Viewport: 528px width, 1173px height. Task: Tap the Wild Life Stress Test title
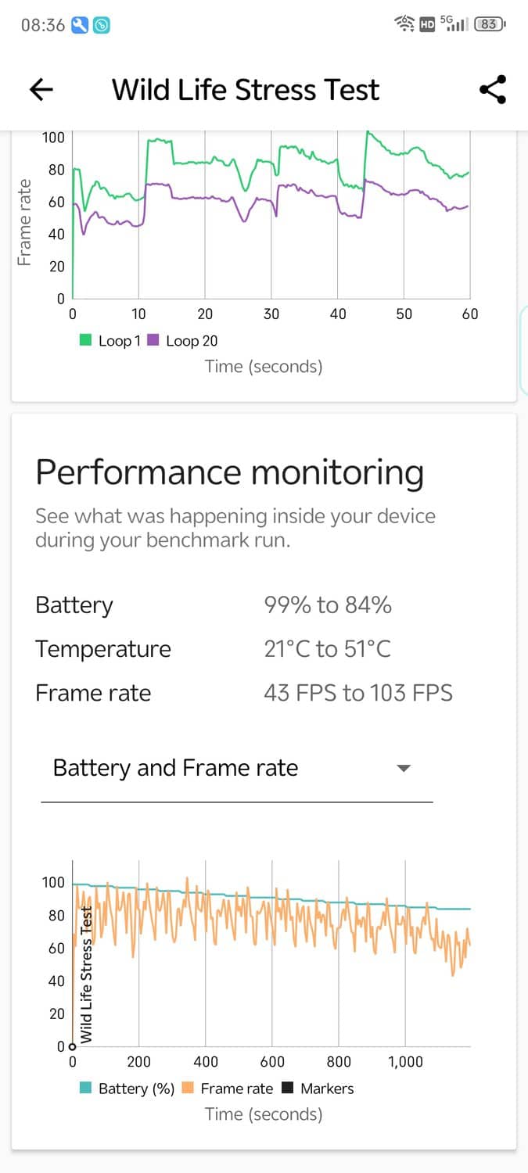click(245, 90)
